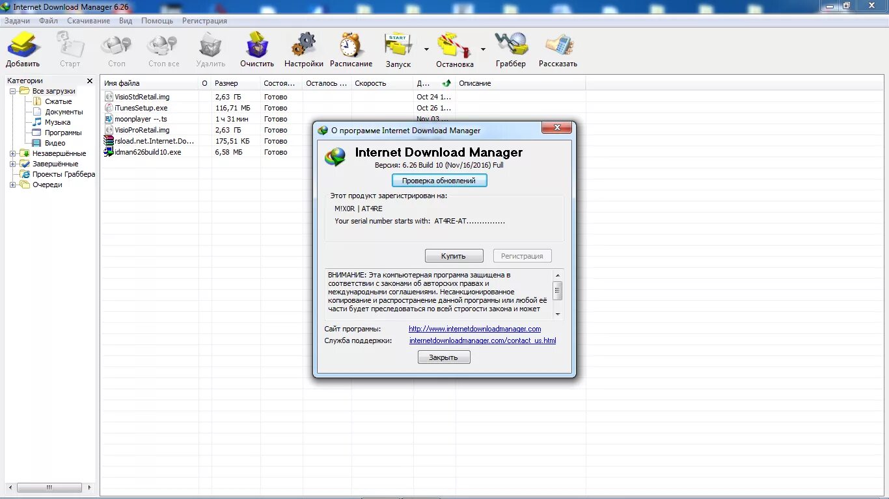Click the Описание column header

coord(521,83)
